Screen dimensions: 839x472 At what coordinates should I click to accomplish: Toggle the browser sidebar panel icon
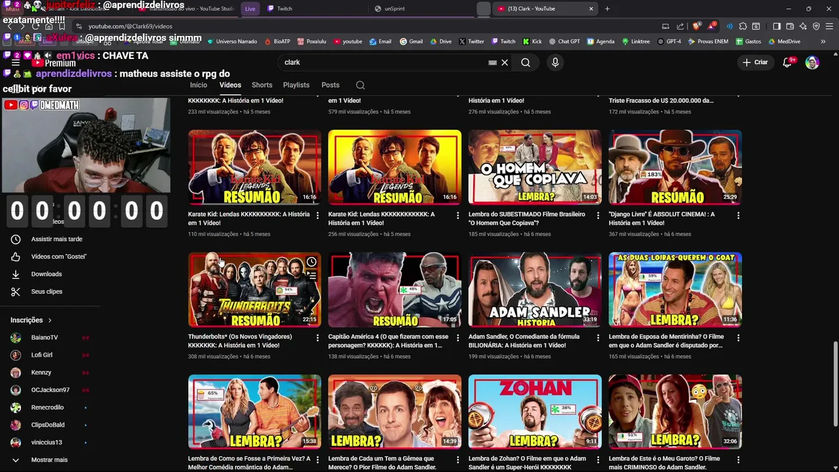(x=777, y=26)
